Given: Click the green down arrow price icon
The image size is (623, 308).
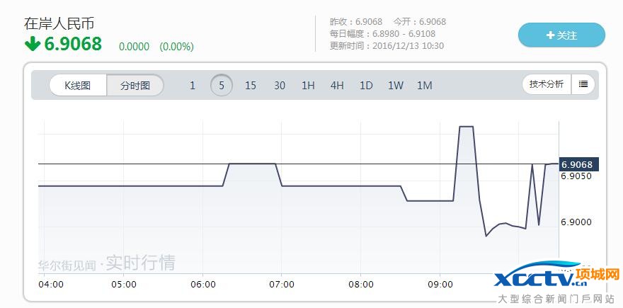Looking at the screenshot, I should coord(33,44).
